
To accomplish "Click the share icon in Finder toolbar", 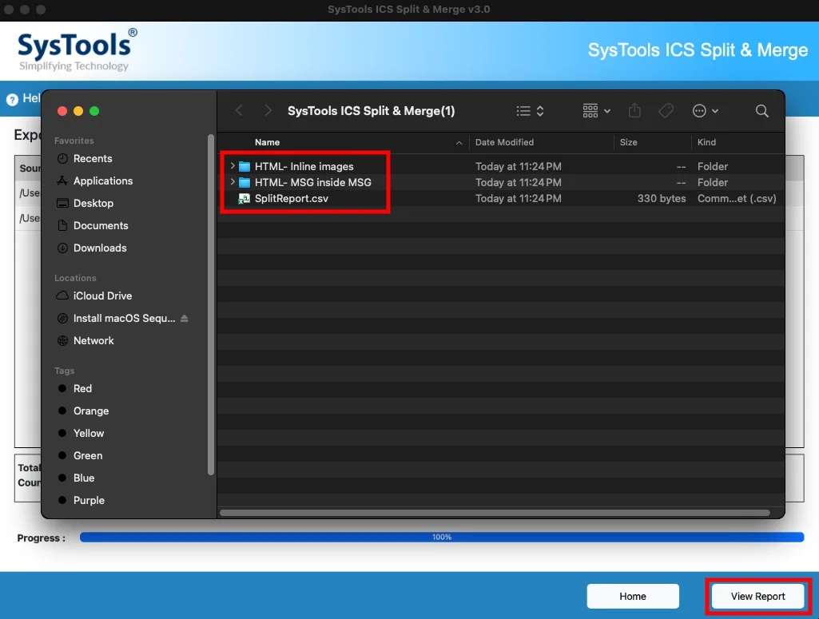I will [x=634, y=110].
